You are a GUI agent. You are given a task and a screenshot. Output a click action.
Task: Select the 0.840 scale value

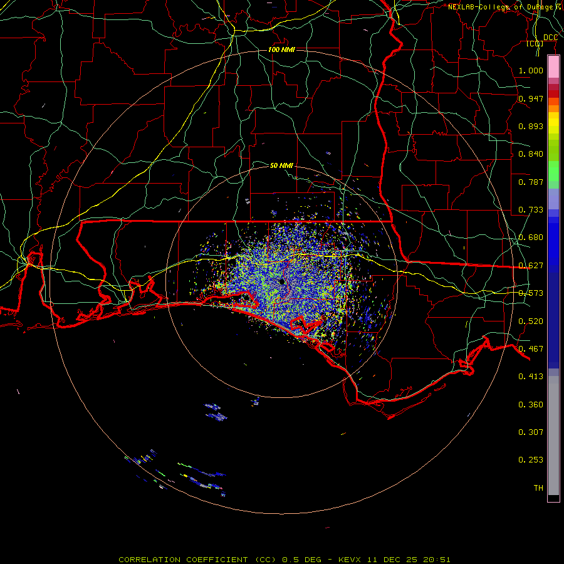coord(531,154)
